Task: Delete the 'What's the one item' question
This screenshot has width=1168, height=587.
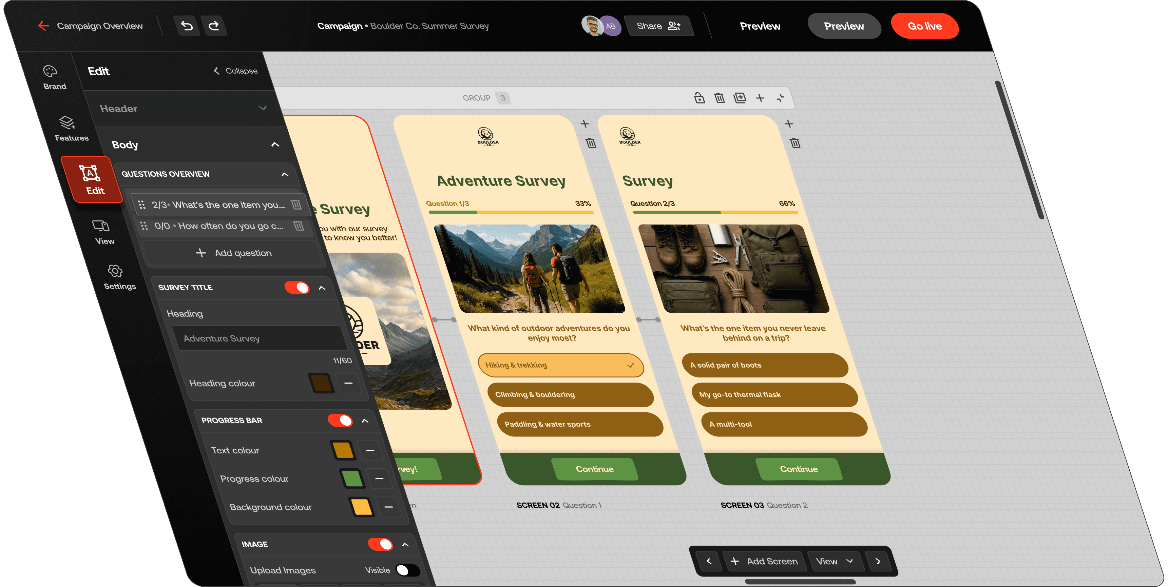Action: click(296, 205)
